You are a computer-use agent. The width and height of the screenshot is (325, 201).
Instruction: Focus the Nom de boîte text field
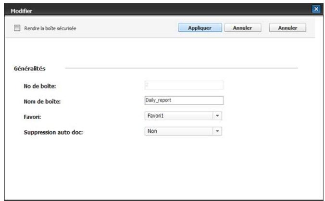click(183, 101)
